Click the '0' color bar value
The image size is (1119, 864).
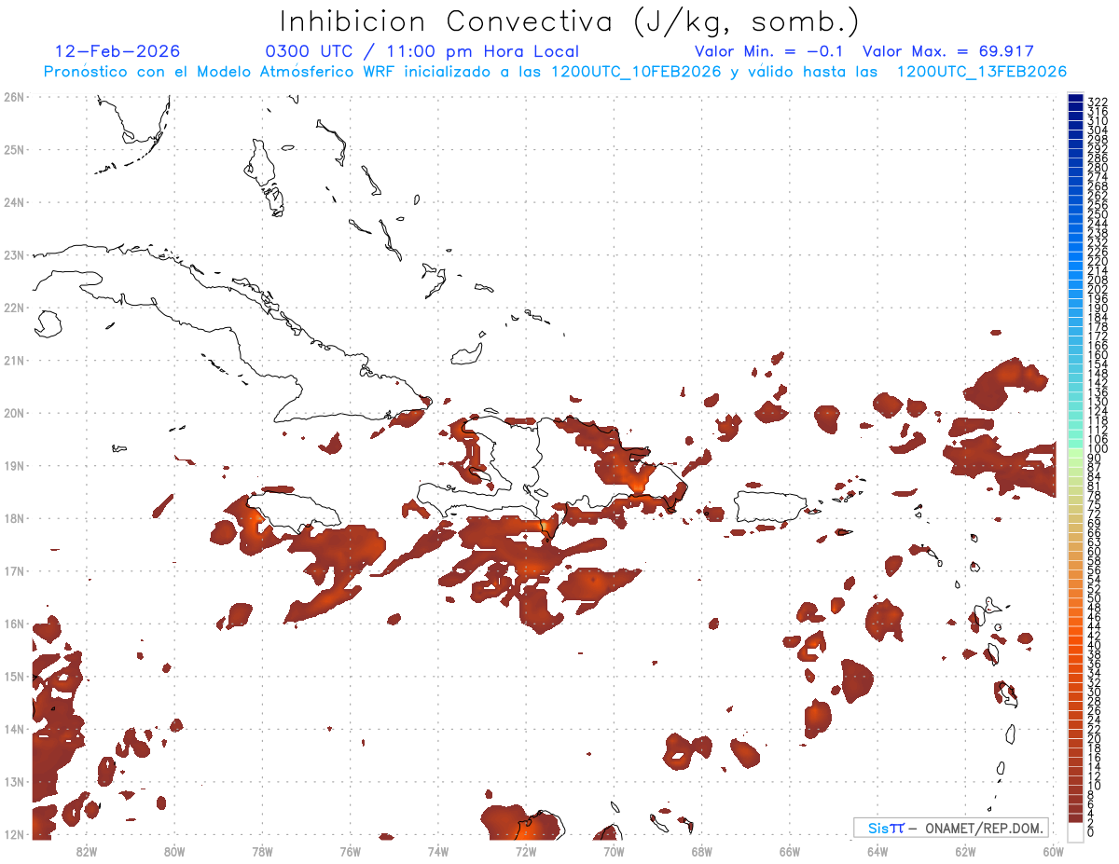point(1091,832)
